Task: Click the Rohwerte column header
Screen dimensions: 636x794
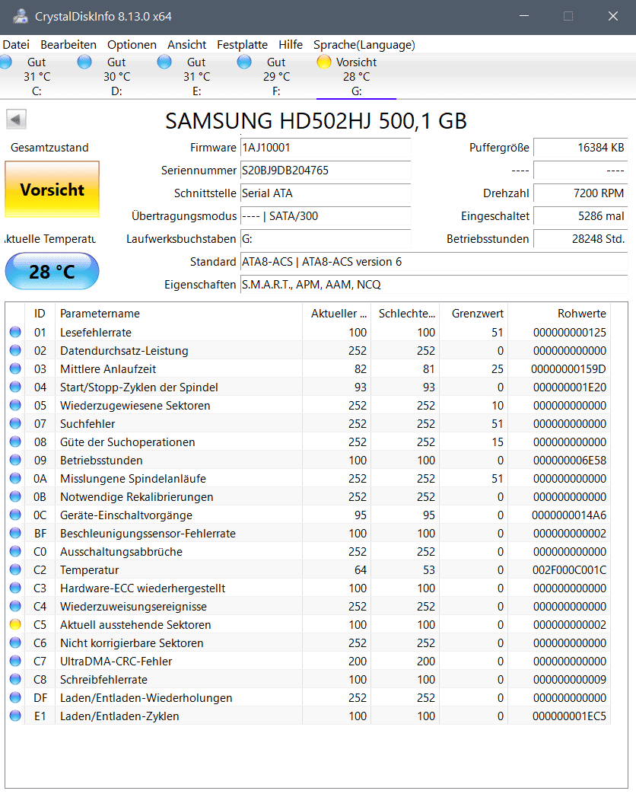Action: (x=560, y=314)
